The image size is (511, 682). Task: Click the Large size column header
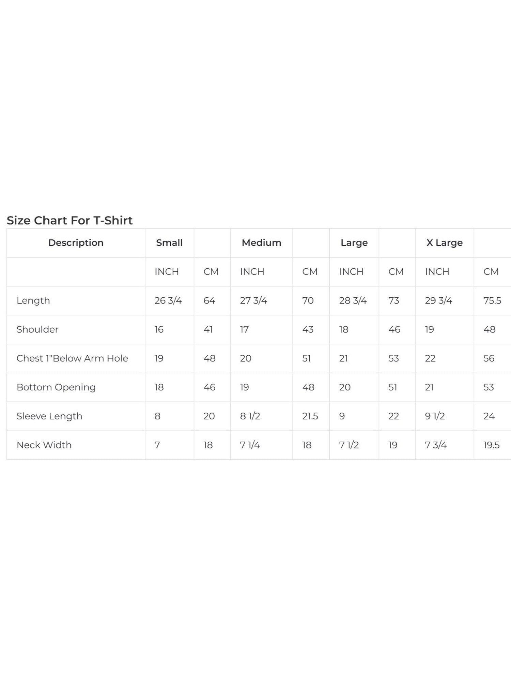[x=354, y=243]
